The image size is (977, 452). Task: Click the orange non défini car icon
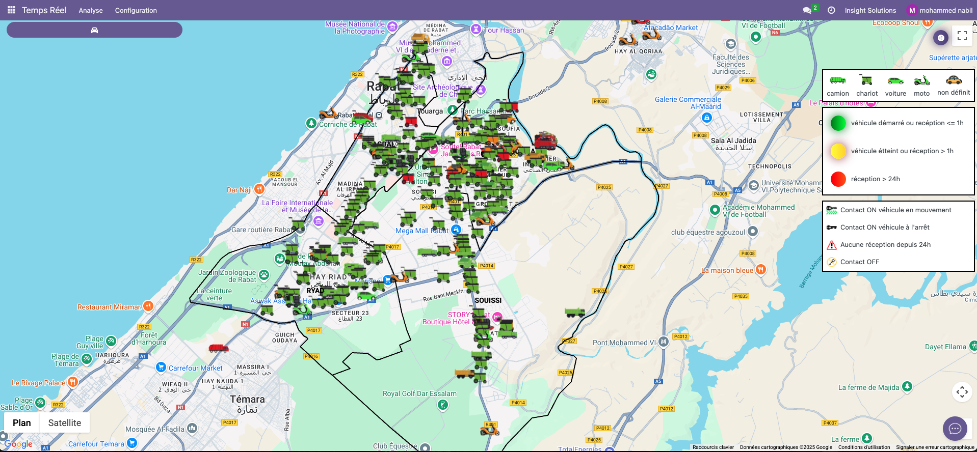click(954, 80)
